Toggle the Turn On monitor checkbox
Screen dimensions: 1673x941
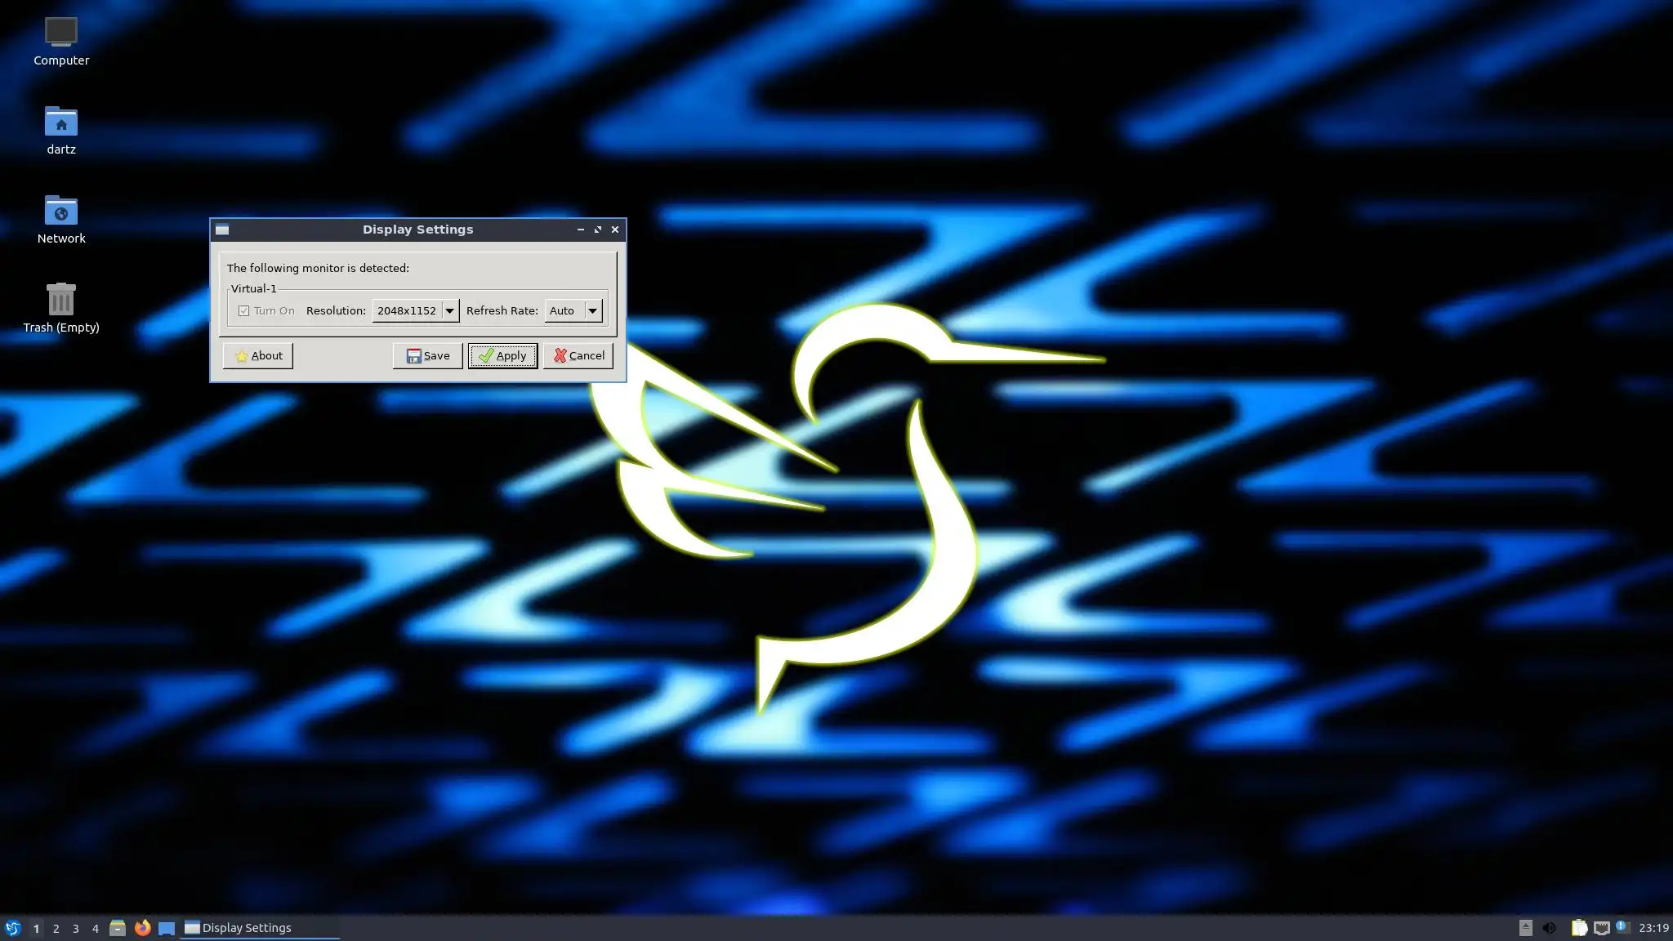pyautogui.click(x=243, y=310)
